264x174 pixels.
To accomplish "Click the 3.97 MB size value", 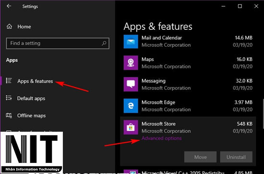I will click(x=243, y=102).
